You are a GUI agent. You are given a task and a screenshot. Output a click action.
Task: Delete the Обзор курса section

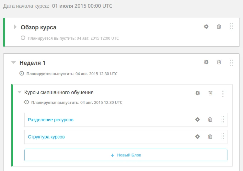point(219,27)
